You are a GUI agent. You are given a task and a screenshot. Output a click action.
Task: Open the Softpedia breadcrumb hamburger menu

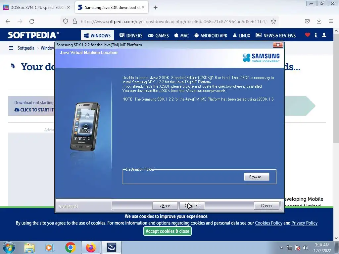pyautogui.click(x=11, y=48)
